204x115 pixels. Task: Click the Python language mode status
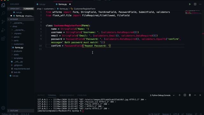pyautogui.click(x=189, y=114)
